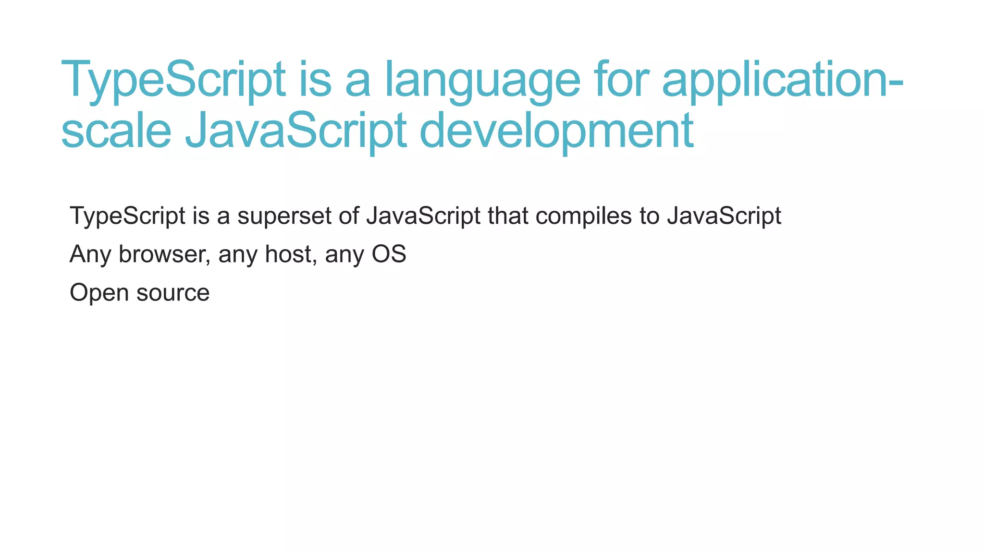Click the line 'Any browser, any host, any OS'
The width and height of the screenshot is (984, 553).
238,254
